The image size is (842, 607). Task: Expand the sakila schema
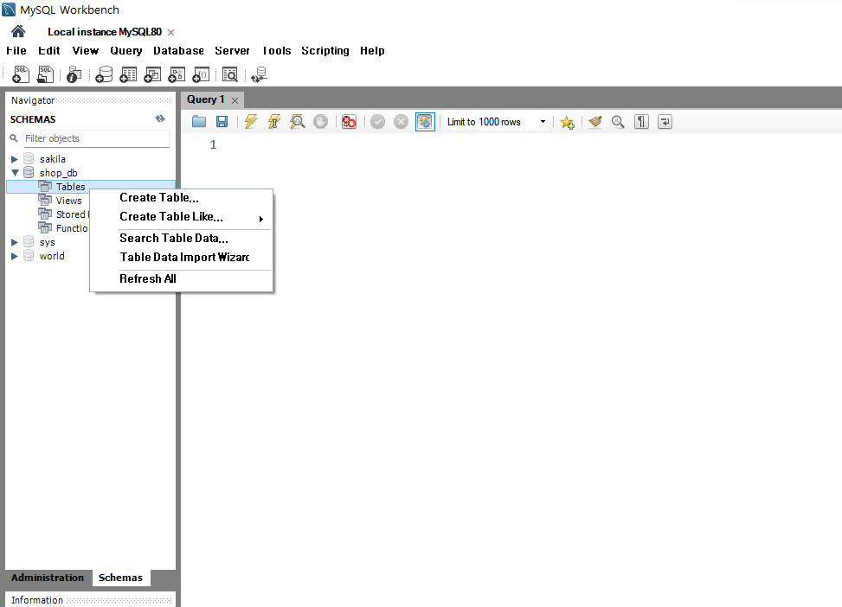(15, 159)
